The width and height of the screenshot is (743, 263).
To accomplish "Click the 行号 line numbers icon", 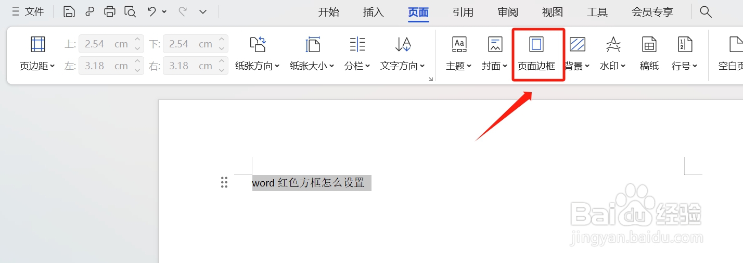I will click(685, 45).
